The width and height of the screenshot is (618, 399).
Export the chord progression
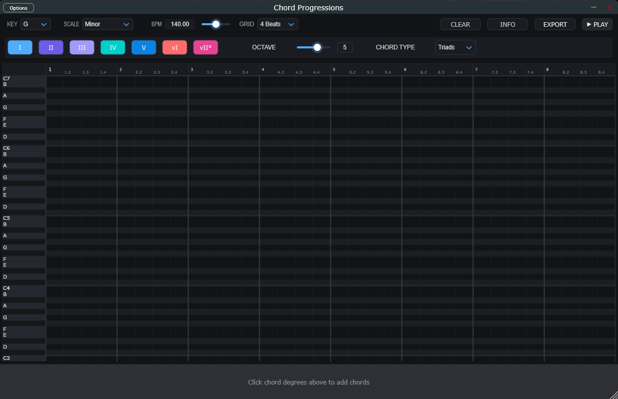(x=555, y=24)
